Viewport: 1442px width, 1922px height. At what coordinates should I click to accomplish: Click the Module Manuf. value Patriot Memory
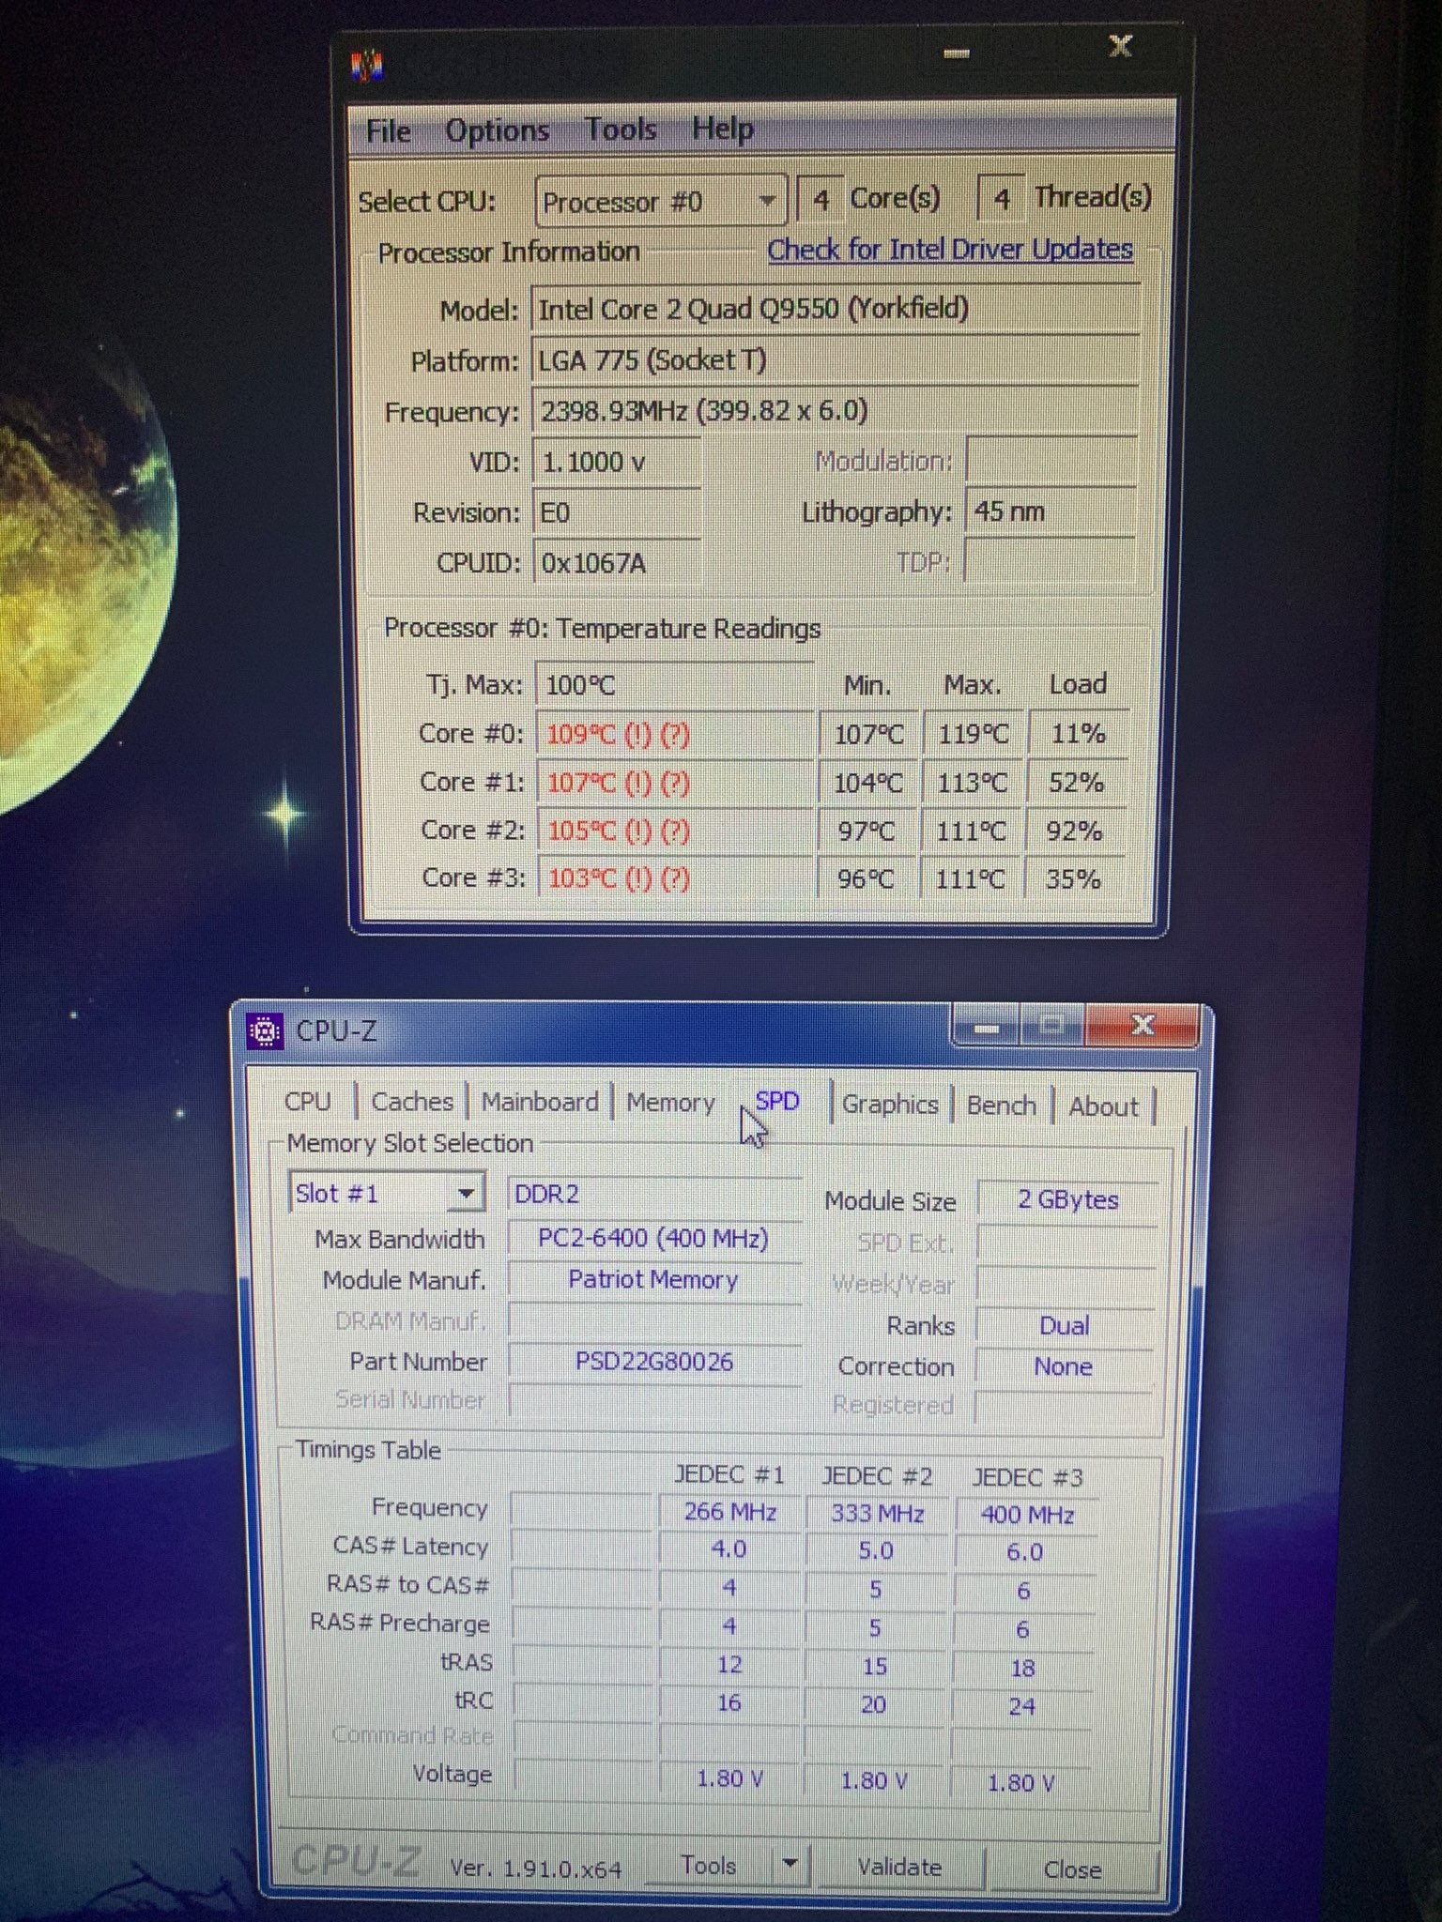pos(654,1280)
